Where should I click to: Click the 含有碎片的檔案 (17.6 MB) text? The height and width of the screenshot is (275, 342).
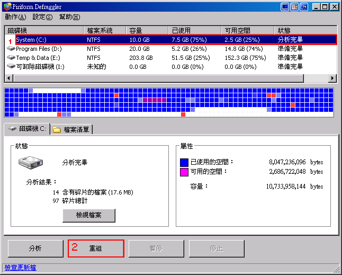(x=98, y=192)
